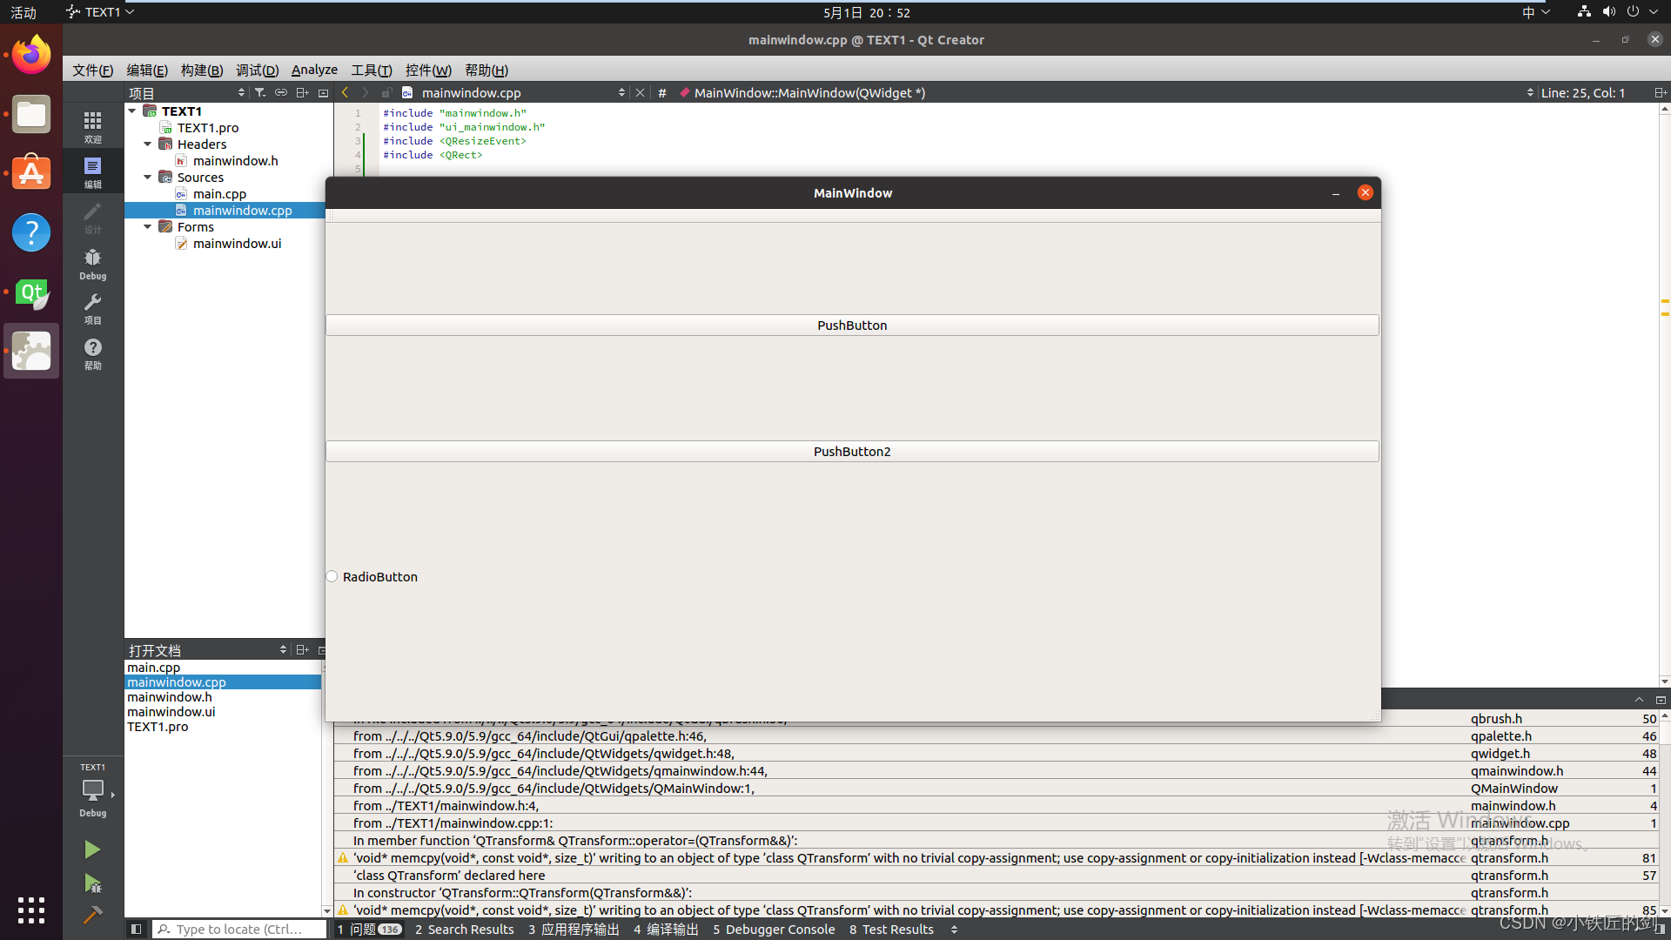Screen dimensions: 1671x940
Task: Click the PushButton2 widget in MainWindow preview
Action: [x=851, y=451]
